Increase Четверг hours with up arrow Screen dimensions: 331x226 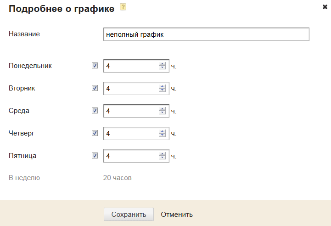[162, 131]
